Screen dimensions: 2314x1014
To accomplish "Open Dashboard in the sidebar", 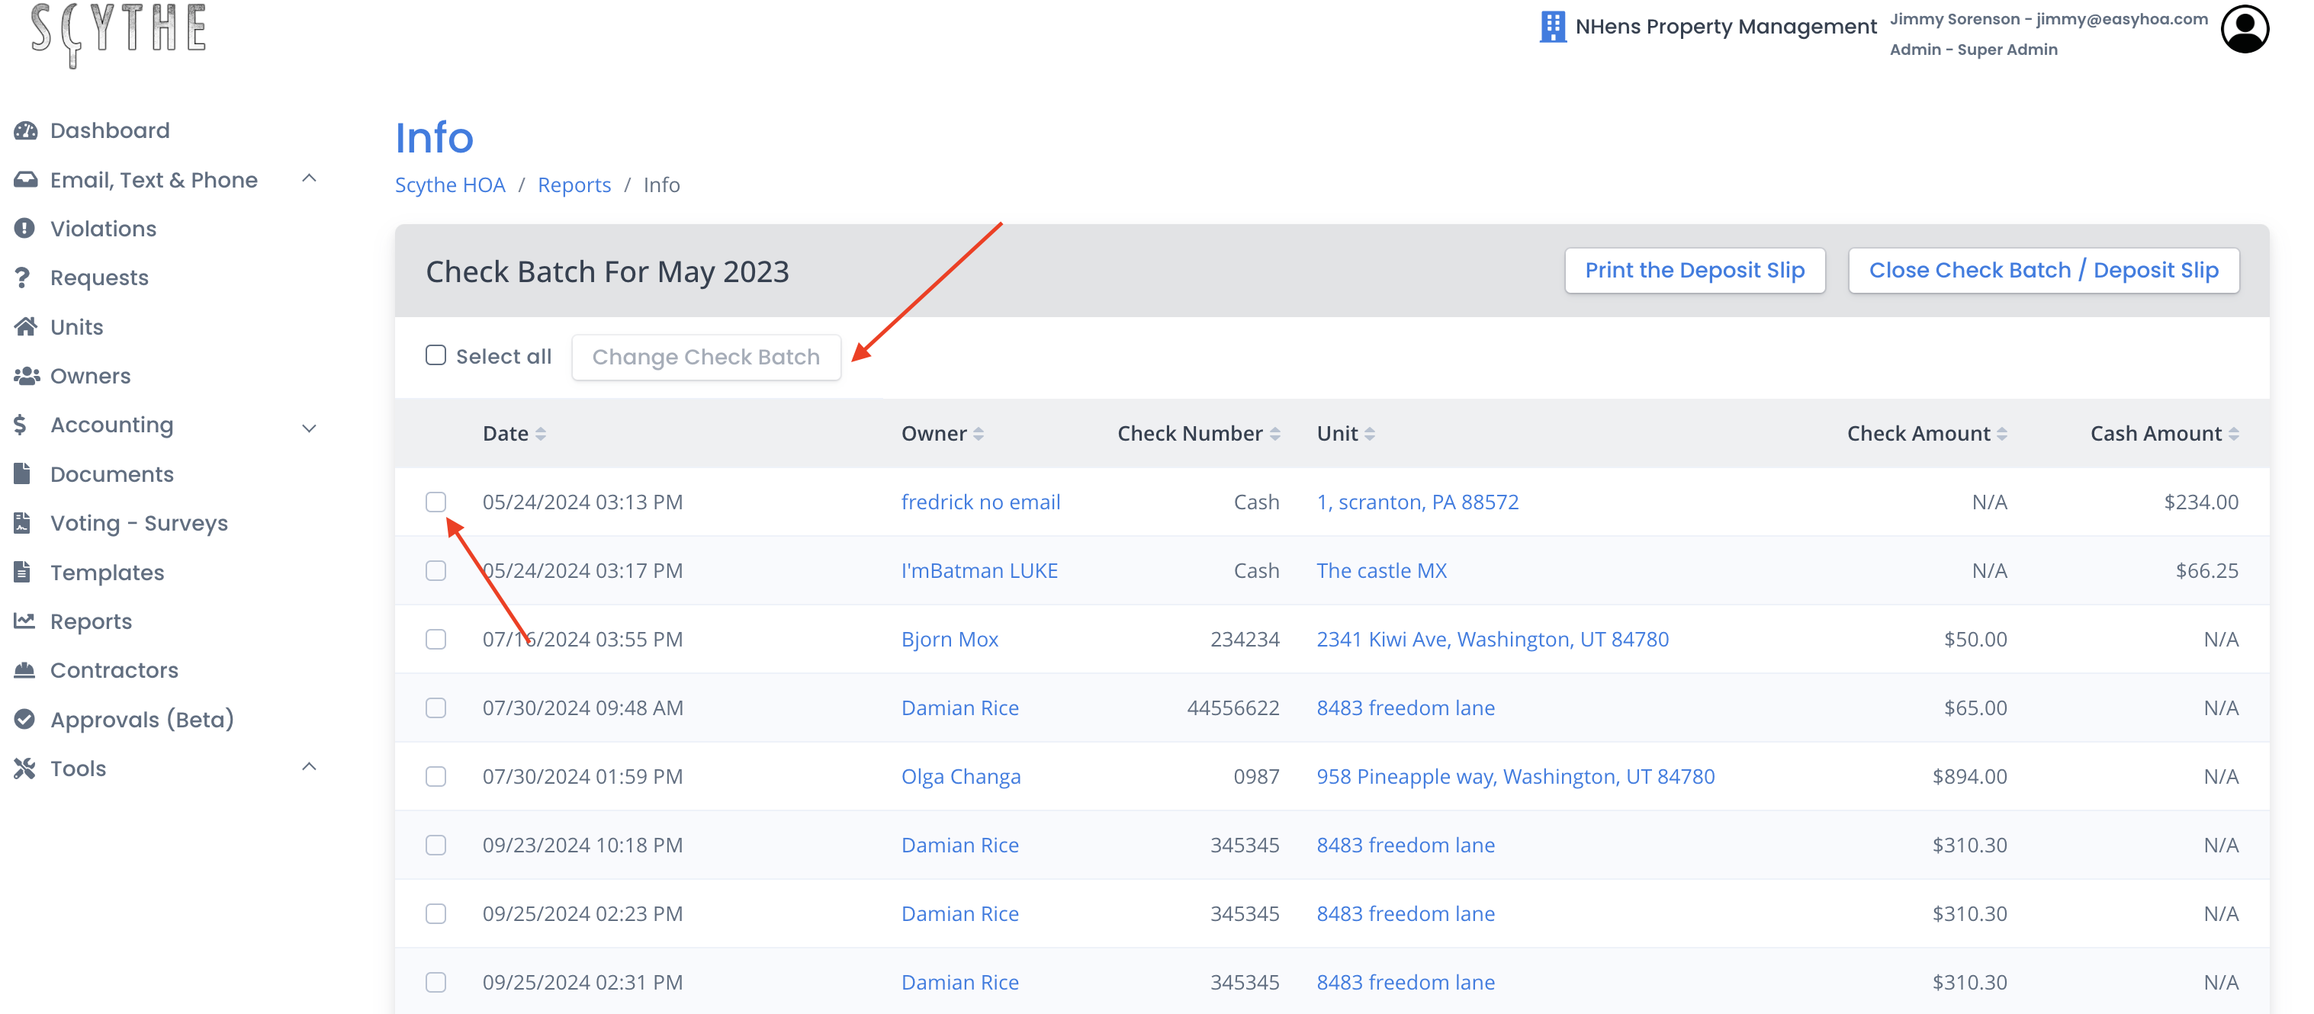I will point(110,131).
